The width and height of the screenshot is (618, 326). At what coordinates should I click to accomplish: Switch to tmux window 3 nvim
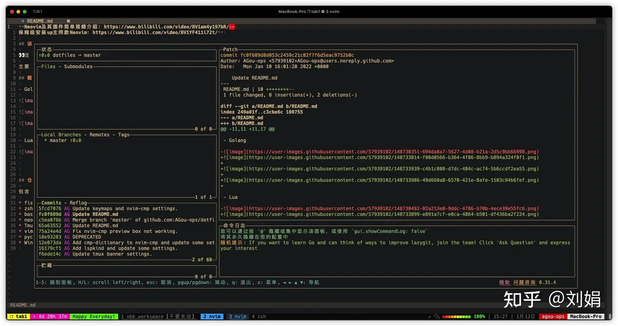click(x=237, y=317)
